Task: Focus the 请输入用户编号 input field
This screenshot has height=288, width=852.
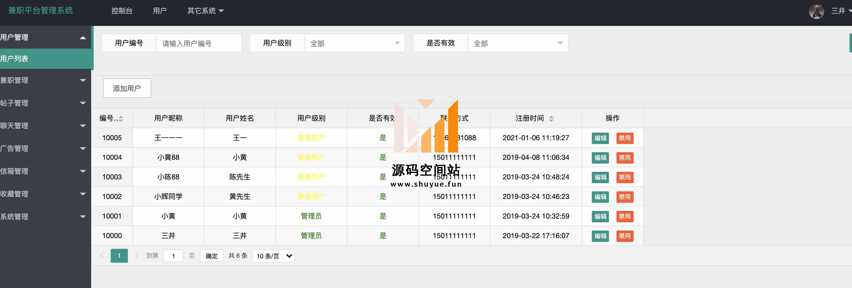Action: click(199, 43)
